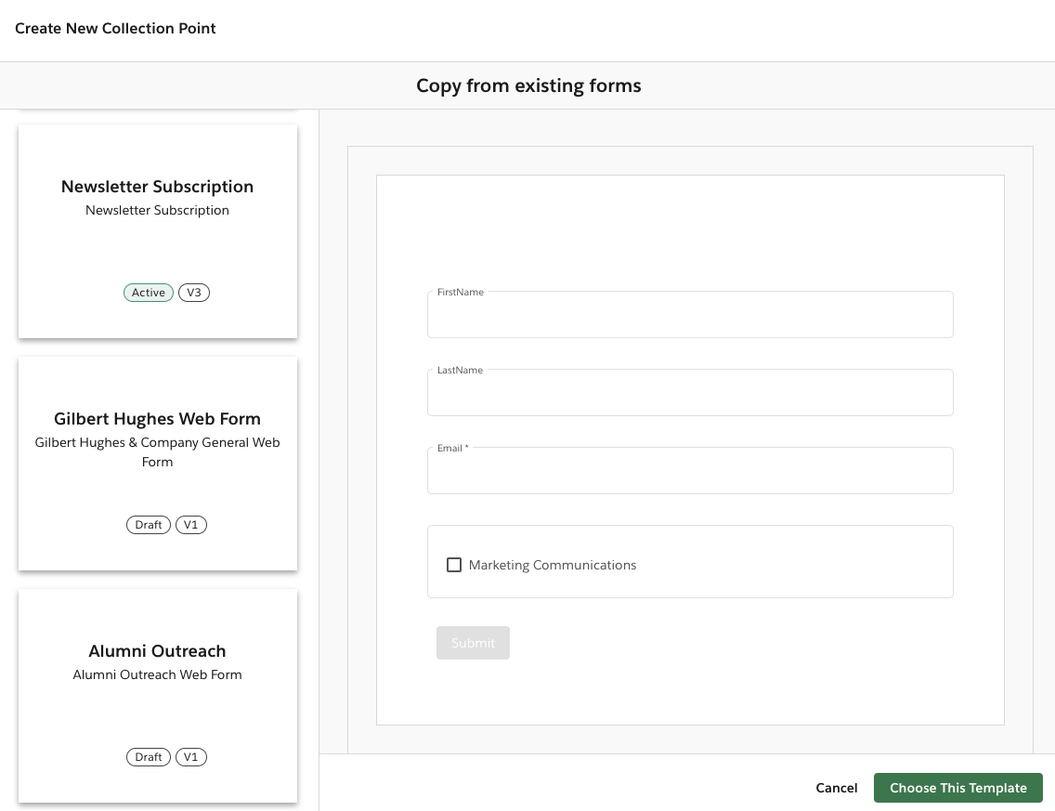
Task: Click the Create New Collection Point title
Action: click(115, 28)
